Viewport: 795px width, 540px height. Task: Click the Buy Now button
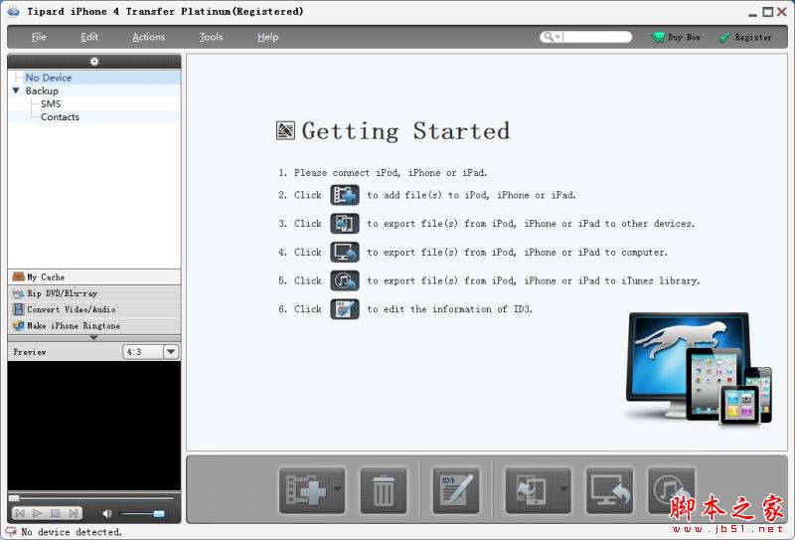[x=676, y=37]
